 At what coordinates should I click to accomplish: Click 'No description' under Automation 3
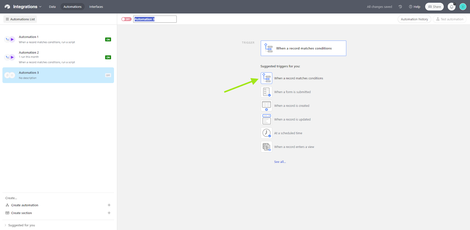pyautogui.click(x=28, y=78)
